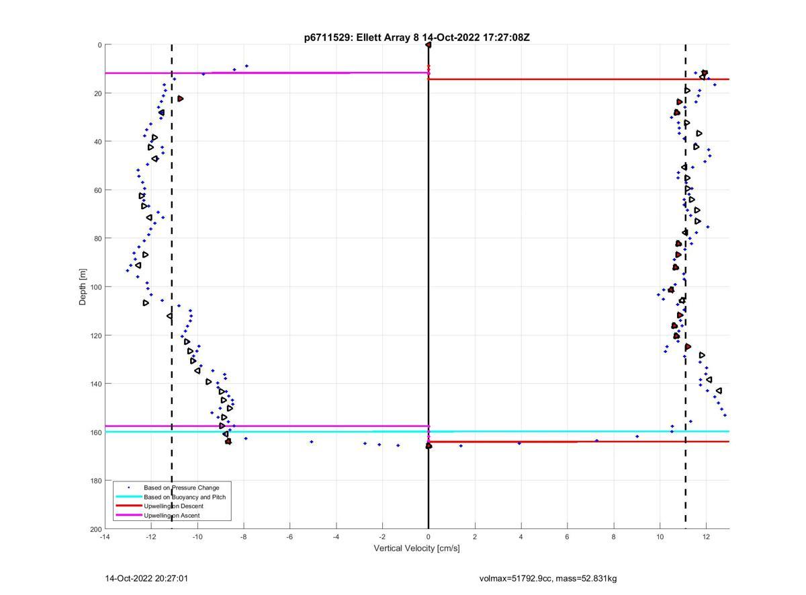Click the '-2' tick on the velocity axis

(382, 537)
